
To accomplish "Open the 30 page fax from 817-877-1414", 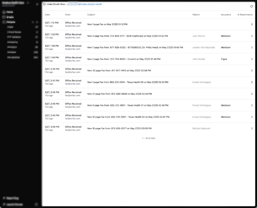I will click(119, 70).
